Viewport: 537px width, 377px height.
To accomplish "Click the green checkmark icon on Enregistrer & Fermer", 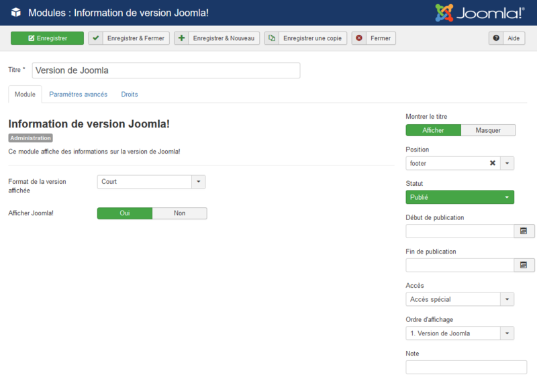I will 96,38.
